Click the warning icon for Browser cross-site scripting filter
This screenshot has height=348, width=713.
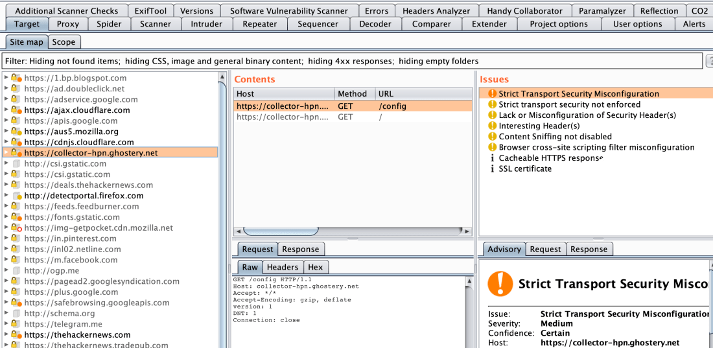[492, 147]
